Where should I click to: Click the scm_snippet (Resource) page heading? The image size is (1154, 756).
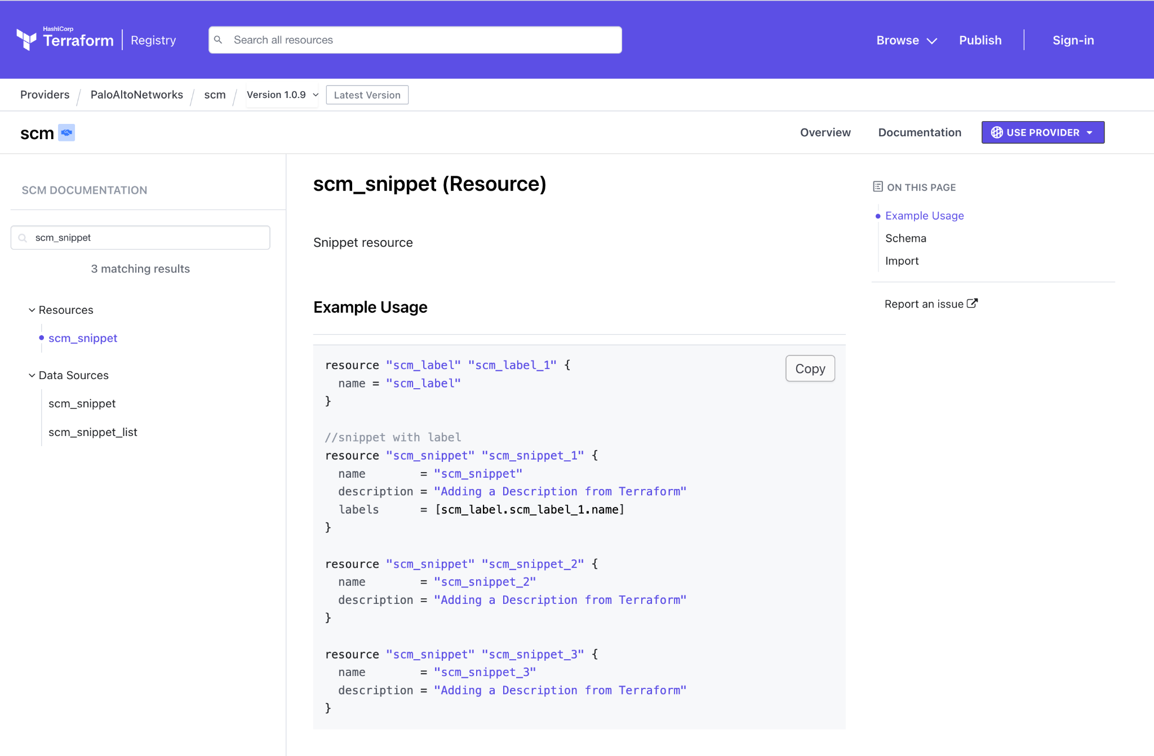[430, 184]
